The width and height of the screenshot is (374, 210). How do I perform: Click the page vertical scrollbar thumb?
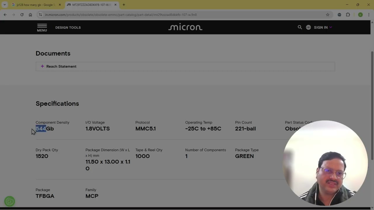(x=372, y=106)
